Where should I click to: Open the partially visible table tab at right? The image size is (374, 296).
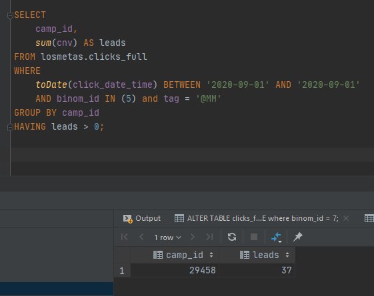(x=369, y=218)
